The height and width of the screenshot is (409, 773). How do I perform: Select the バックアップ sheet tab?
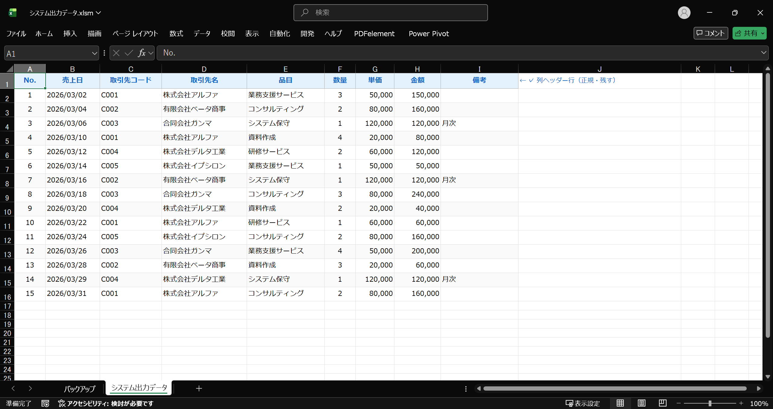[79, 388]
